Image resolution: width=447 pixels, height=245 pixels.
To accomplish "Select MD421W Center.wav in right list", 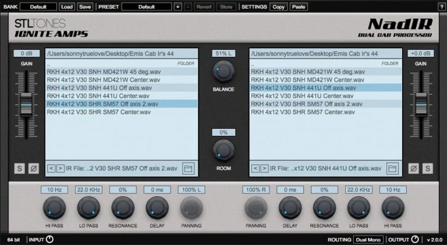I will [326, 80].
